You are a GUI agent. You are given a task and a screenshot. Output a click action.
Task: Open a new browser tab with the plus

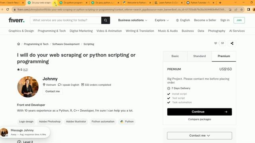pos(220,3)
